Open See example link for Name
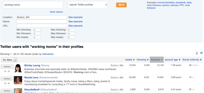Screen dimensions: 204x93 [x=75, y=22]
